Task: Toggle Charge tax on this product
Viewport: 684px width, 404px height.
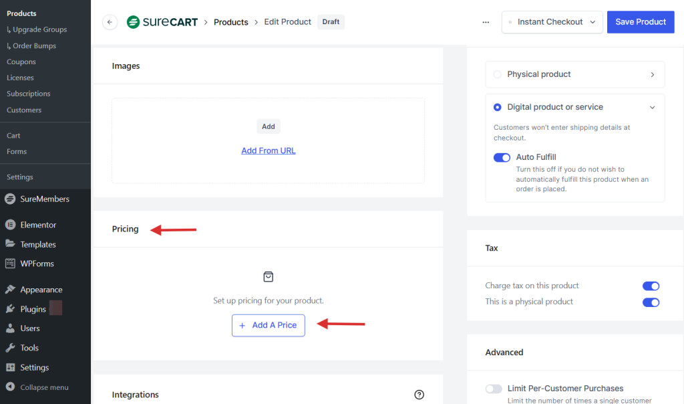Action: 651,286
